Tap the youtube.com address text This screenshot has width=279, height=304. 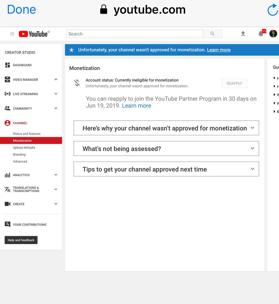(150, 10)
